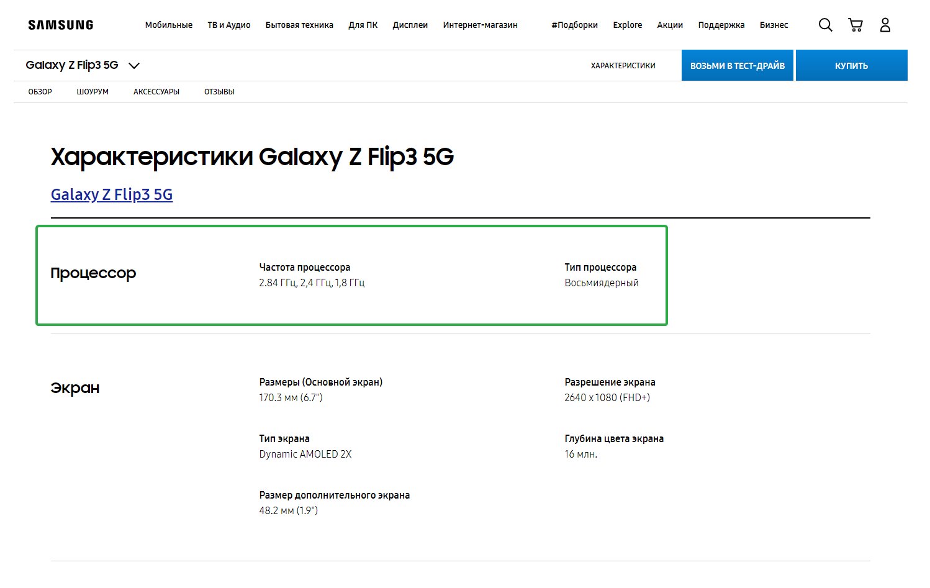Open the search magnifier icon

(825, 25)
